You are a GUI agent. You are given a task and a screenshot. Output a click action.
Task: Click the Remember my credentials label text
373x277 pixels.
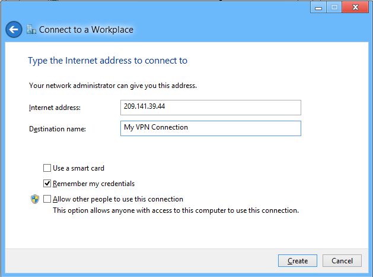(94, 184)
